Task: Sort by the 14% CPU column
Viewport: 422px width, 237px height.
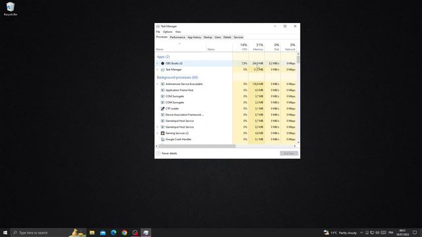Action: (x=240, y=47)
